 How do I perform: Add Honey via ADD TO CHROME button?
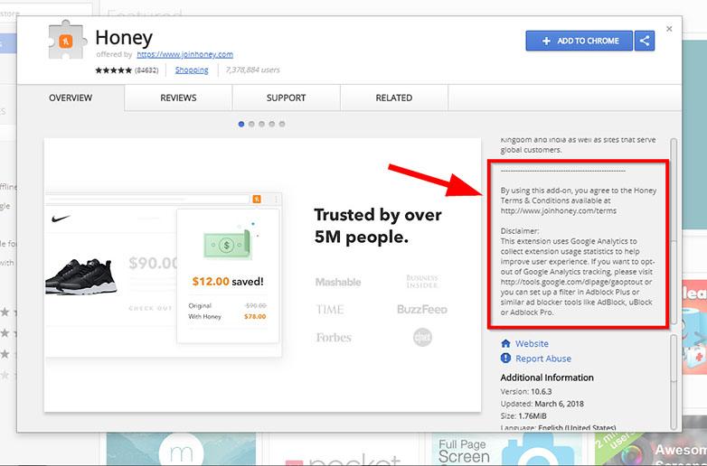click(x=579, y=41)
